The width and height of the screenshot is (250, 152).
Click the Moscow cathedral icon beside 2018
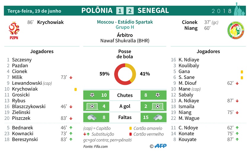pyautogui.click(x=240, y=9)
